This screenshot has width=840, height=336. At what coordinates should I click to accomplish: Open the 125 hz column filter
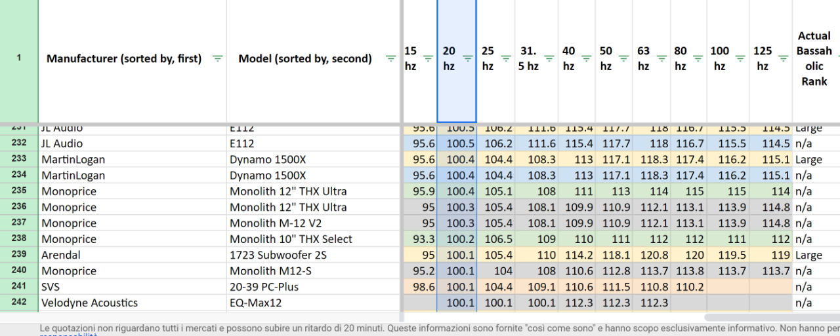pyautogui.click(x=782, y=58)
